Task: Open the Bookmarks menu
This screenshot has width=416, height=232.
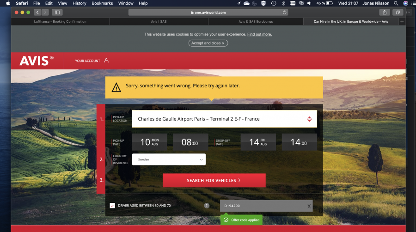Action: [102, 3]
